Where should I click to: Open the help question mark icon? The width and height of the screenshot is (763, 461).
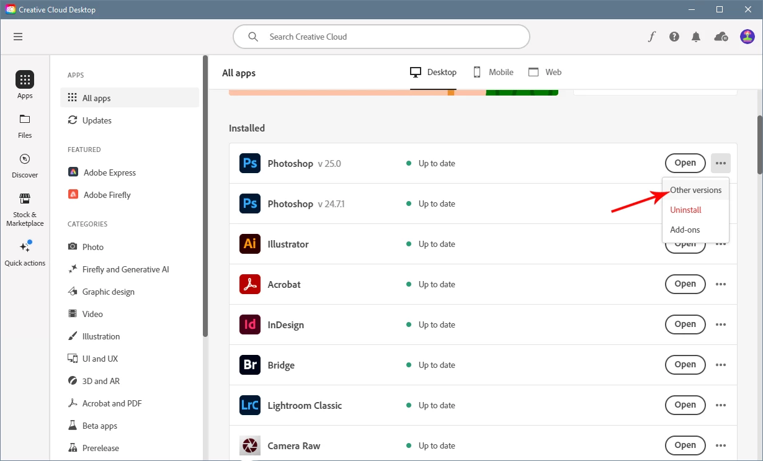[674, 37]
